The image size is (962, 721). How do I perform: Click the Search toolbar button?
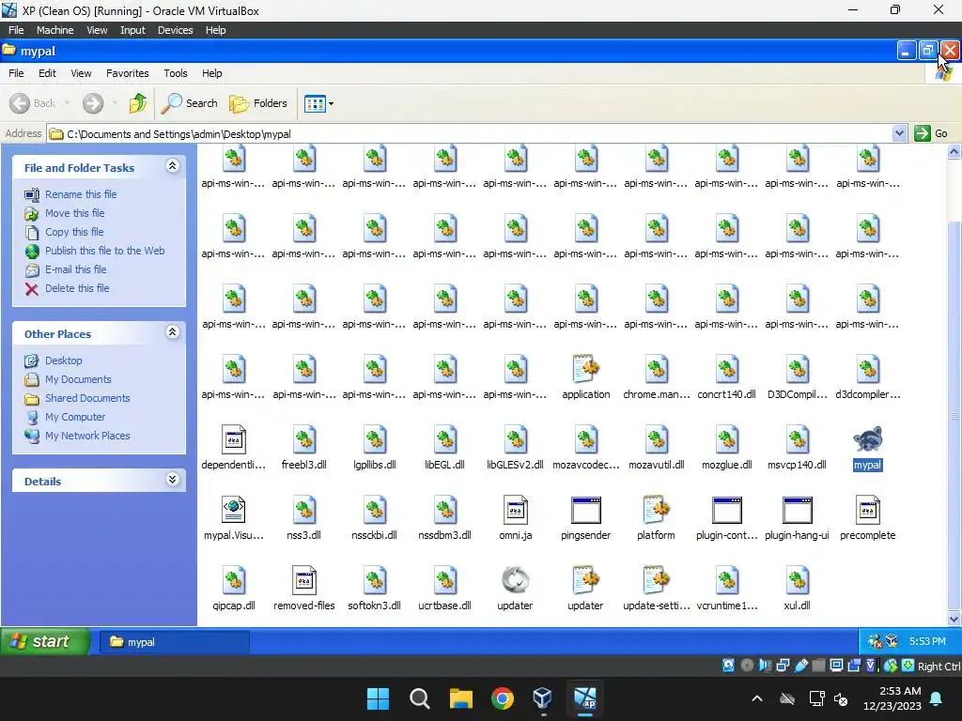[190, 103]
